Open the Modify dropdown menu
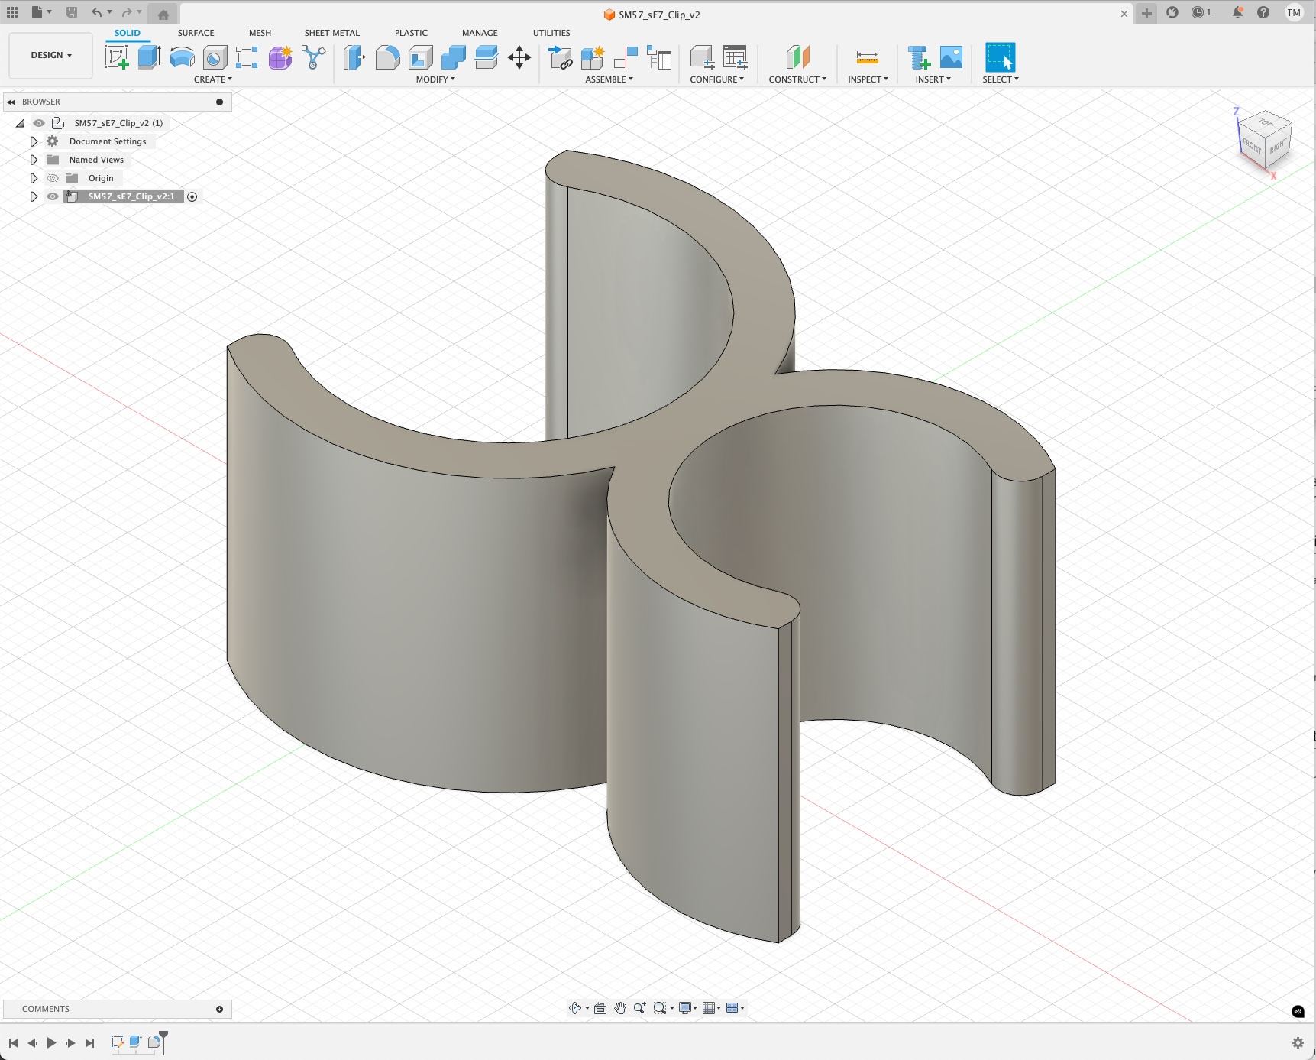This screenshot has width=1316, height=1060. [x=435, y=79]
